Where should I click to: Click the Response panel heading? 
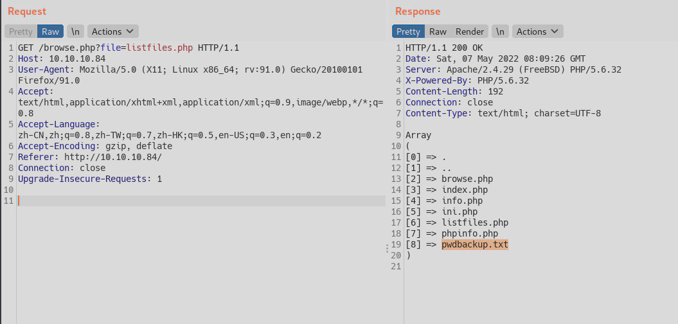(x=418, y=12)
